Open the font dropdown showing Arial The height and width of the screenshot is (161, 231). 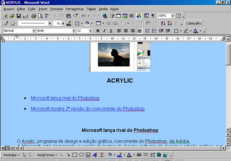pyautogui.click(x=74, y=30)
